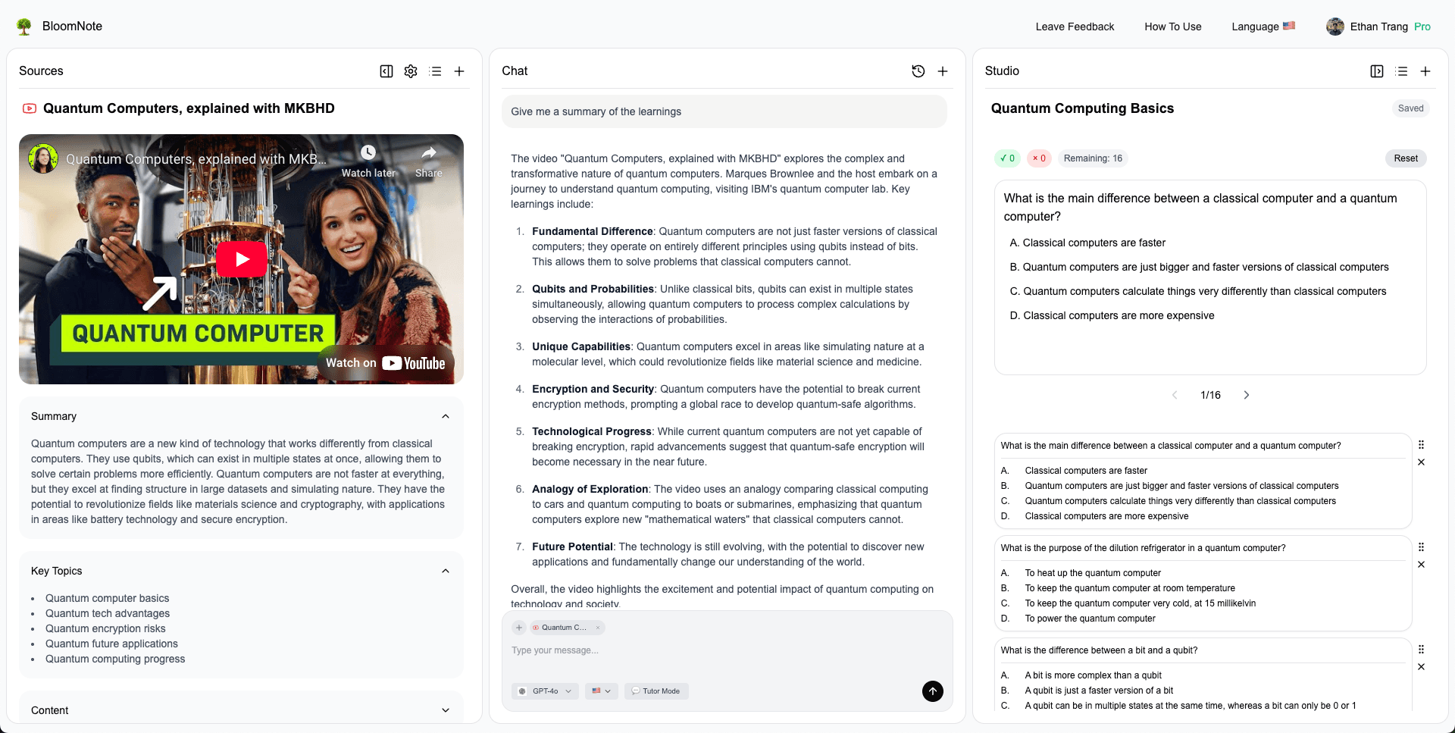The width and height of the screenshot is (1455, 733).
Task: Select answer C about calculating differently
Action: click(1203, 291)
